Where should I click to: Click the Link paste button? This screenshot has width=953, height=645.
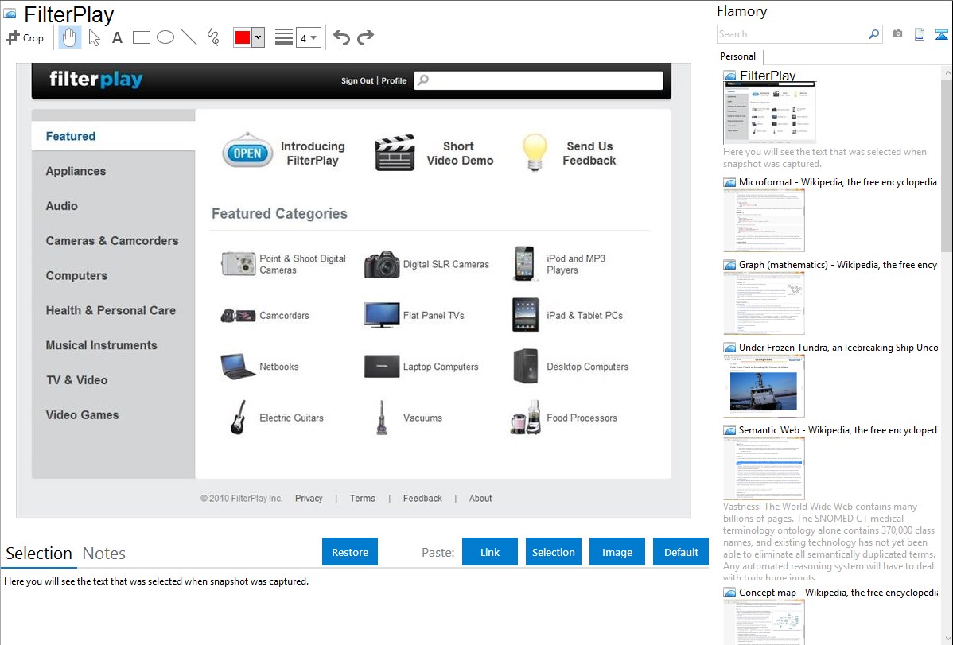tap(490, 552)
